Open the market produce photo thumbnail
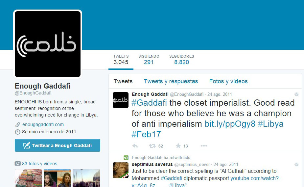 (x=28, y=178)
